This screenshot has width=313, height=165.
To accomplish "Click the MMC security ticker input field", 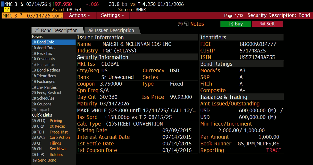I will pos(32,15).
